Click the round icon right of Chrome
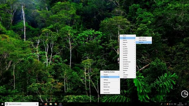Screen dimensions: 189x106 coord(60,104)
